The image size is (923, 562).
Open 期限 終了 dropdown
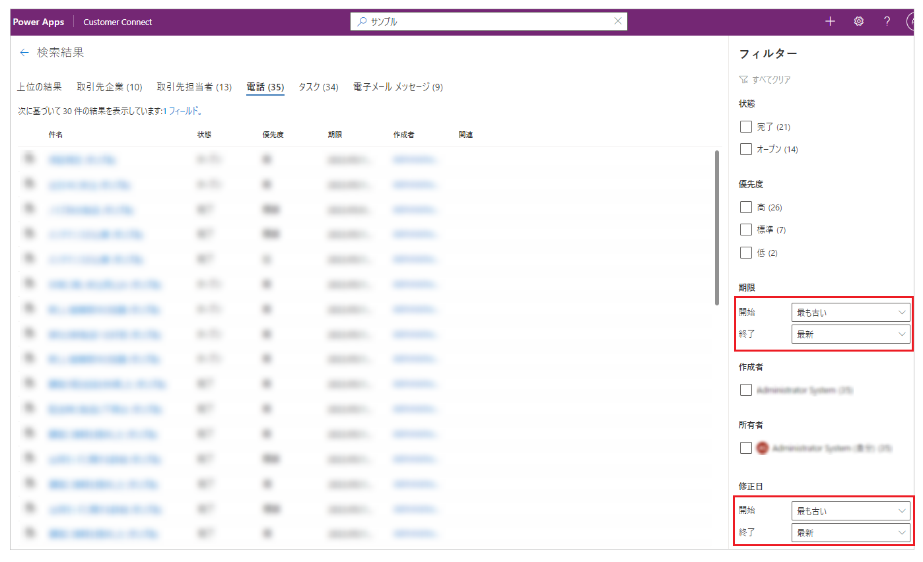850,334
